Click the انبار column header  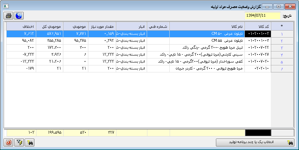pos(131,26)
